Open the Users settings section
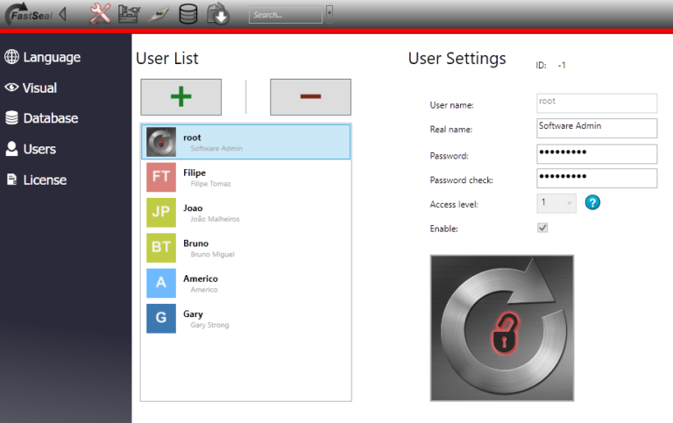The image size is (673, 423). (39, 149)
